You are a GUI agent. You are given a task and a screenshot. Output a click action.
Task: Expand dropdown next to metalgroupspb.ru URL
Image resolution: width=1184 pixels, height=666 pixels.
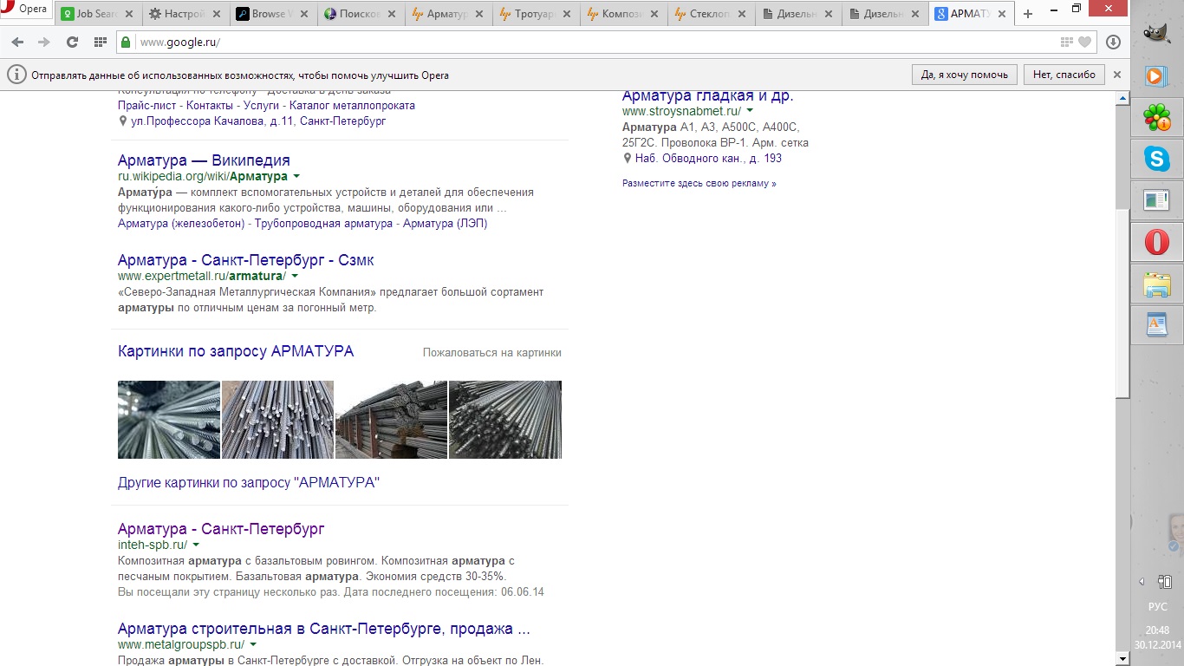click(253, 645)
